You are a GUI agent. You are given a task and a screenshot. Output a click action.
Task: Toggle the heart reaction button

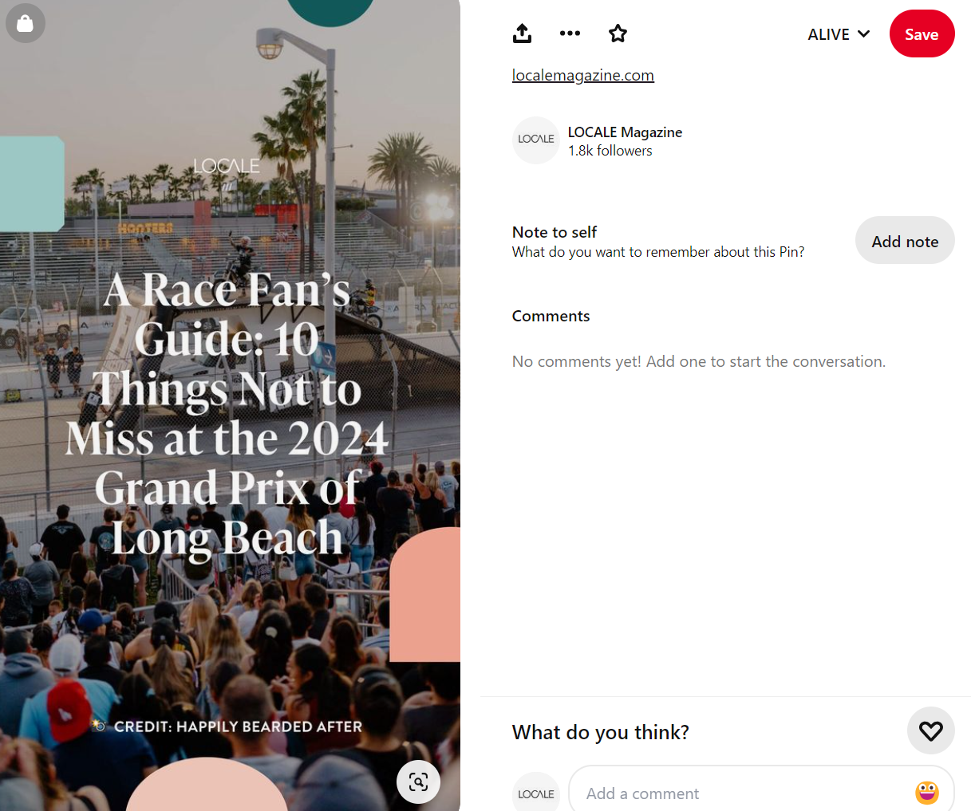pyautogui.click(x=931, y=730)
